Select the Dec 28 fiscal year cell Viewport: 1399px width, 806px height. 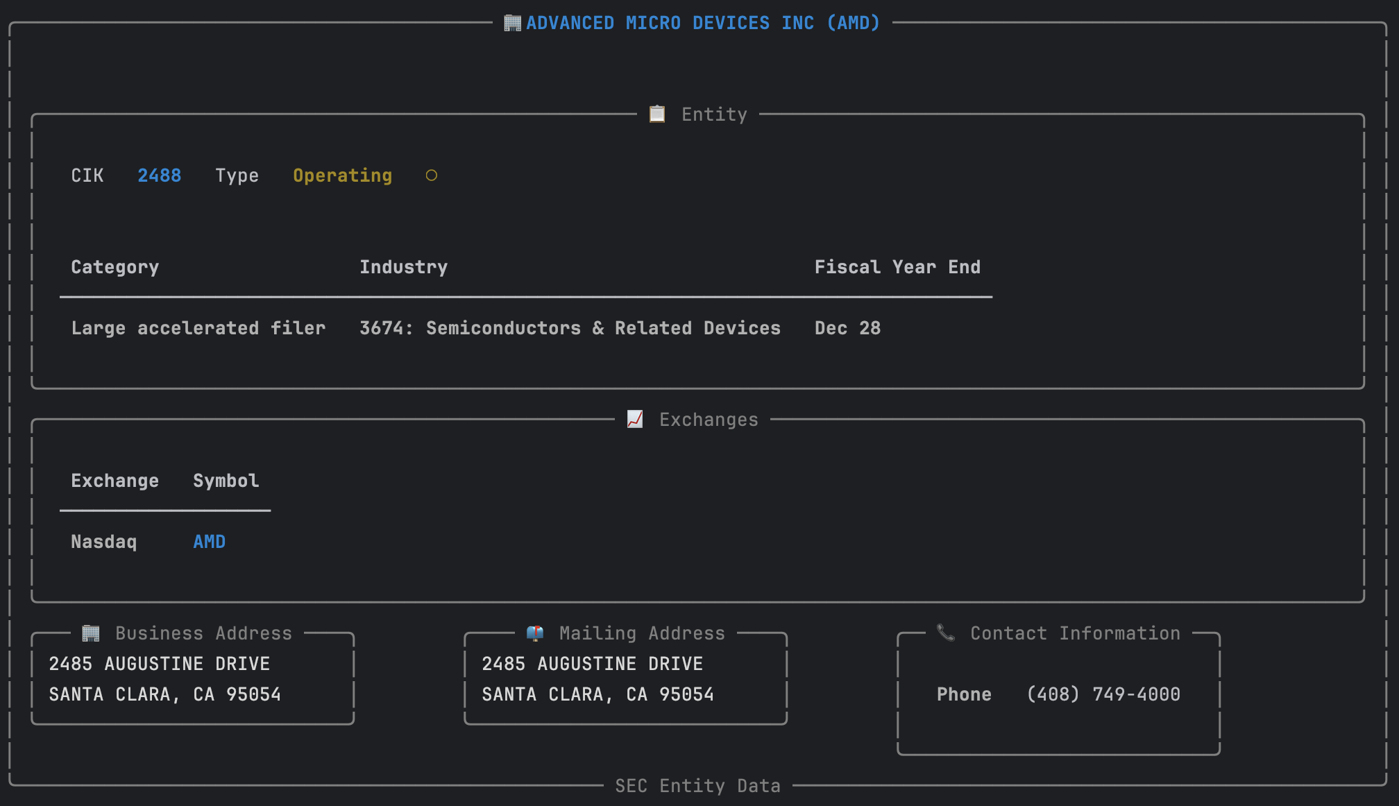point(847,328)
